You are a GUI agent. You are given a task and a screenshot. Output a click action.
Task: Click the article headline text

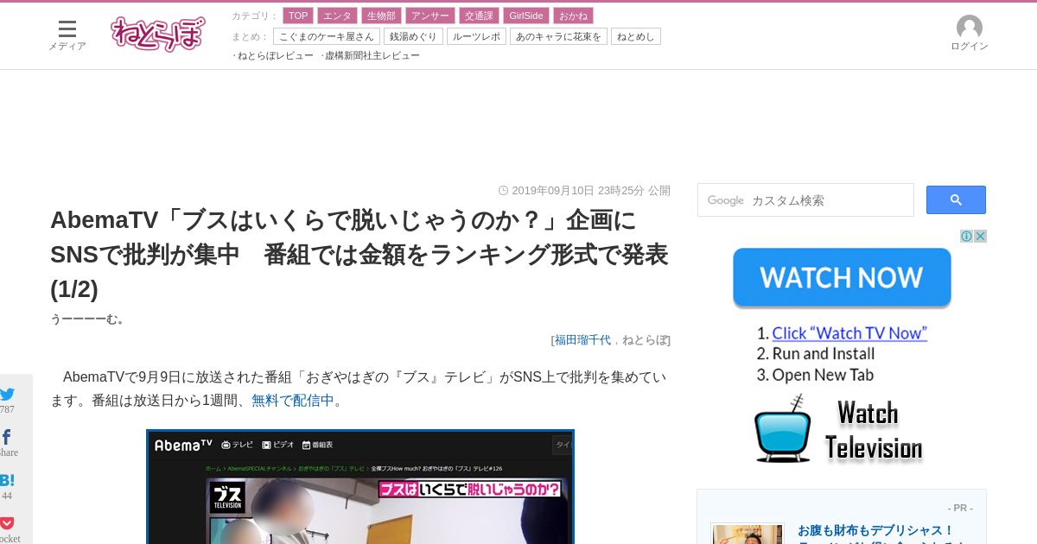[x=359, y=254]
